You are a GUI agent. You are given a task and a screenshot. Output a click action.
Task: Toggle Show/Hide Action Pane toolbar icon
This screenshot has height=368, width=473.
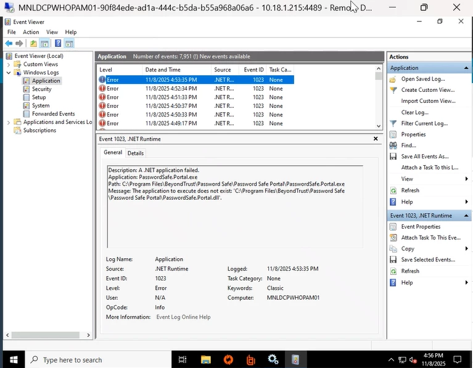(69, 43)
